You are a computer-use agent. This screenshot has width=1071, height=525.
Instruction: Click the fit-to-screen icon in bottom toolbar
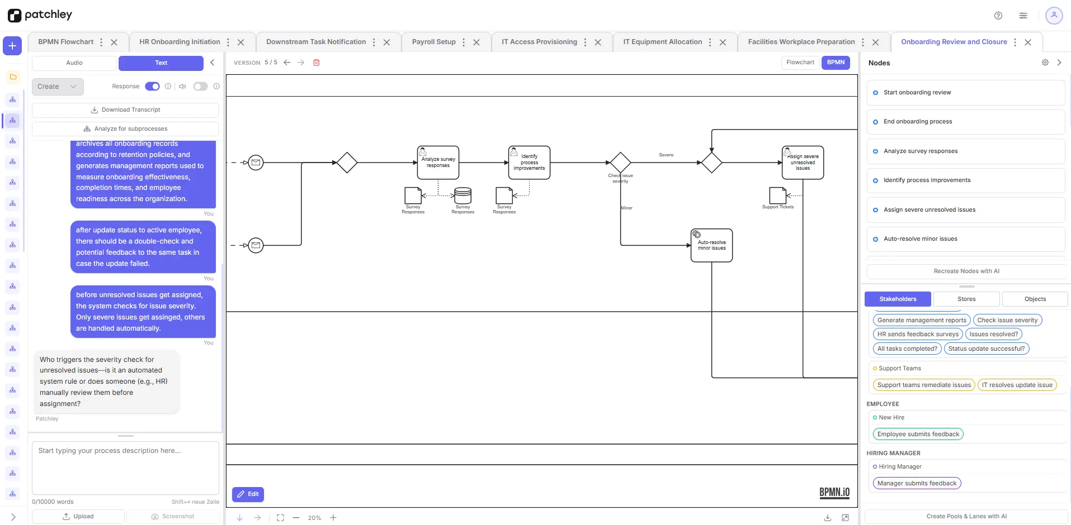[x=280, y=518]
